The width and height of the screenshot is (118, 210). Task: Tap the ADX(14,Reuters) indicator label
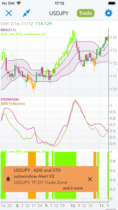click(13, 103)
